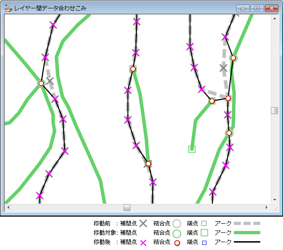
Task: Close the レイヤー間データ合わせこみ window
Action: pyautogui.click(x=271, y=8)
